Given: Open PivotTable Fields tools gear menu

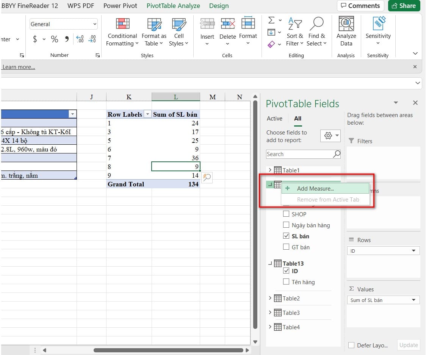Looking at the screenshot, I should (x=330, y=136).
